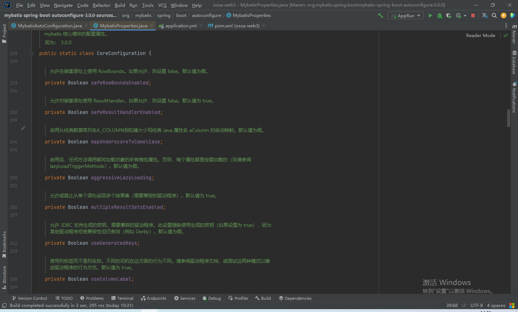
Task: Open the Database tool window
Action: 514,63
